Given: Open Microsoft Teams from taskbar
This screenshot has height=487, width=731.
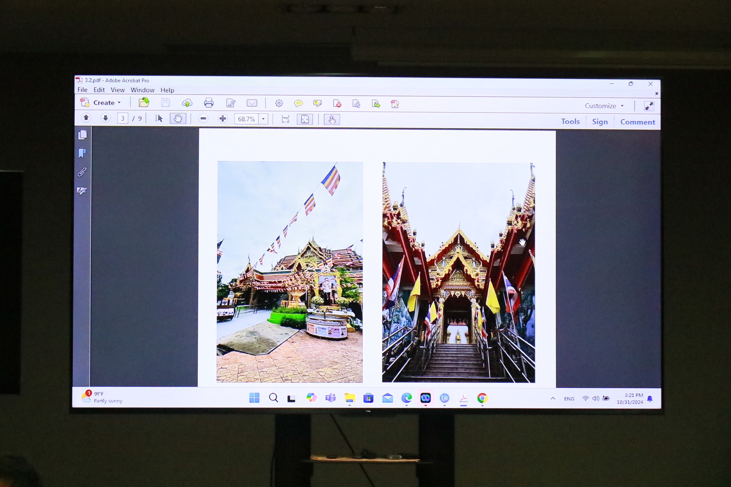Looking at the screenshot, I should (x=331, y=398).
